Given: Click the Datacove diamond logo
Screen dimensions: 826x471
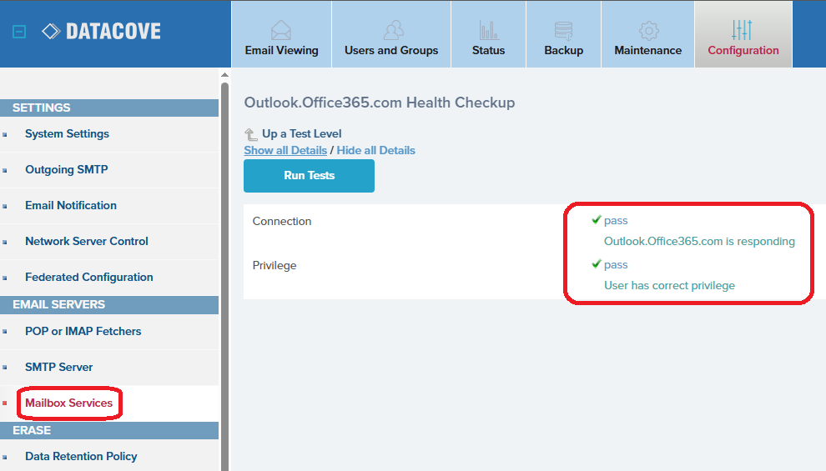Looking at the screenshot, I should 51,32.
